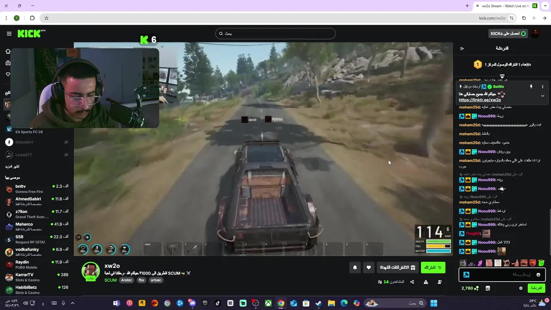The width and height of the screenshot is (551, 310).
Task: Select the arbaic stream tag
Action: pos(156,280)
